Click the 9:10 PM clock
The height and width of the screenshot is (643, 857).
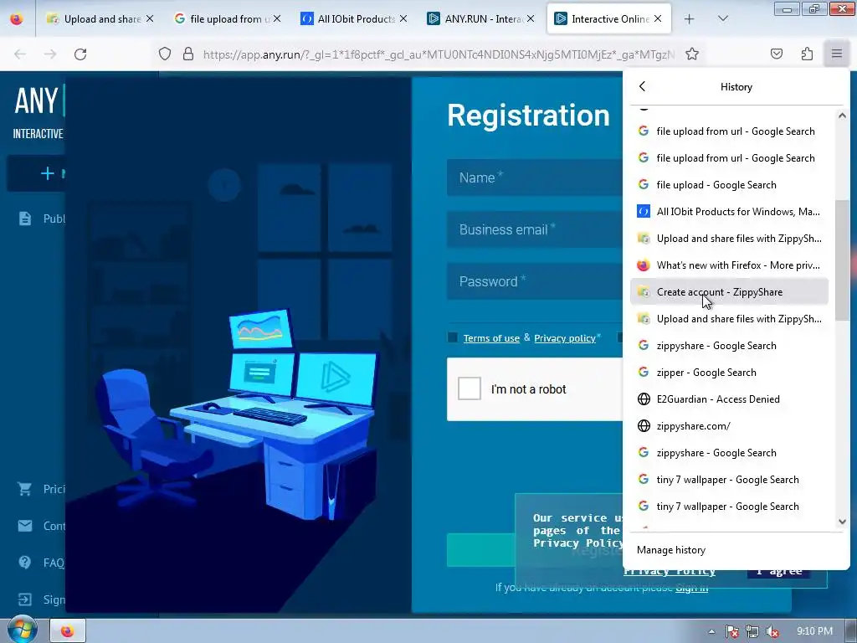click(814, 631)
